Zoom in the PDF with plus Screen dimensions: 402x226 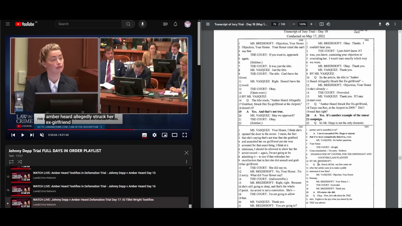[311, 24]
